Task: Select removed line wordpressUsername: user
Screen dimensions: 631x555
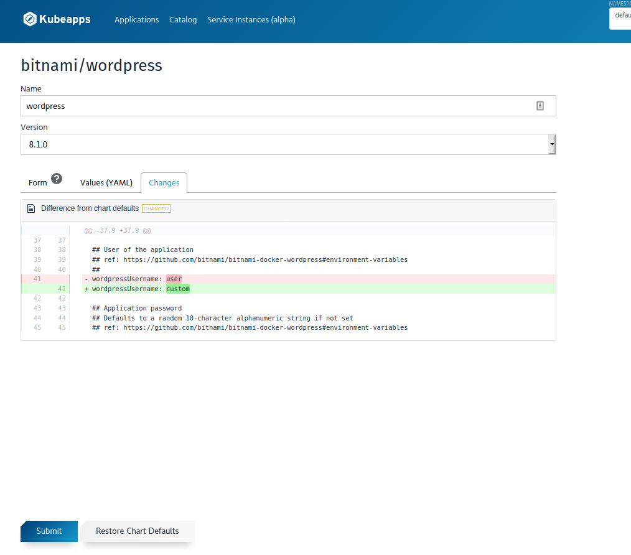Action: (288, 279)
